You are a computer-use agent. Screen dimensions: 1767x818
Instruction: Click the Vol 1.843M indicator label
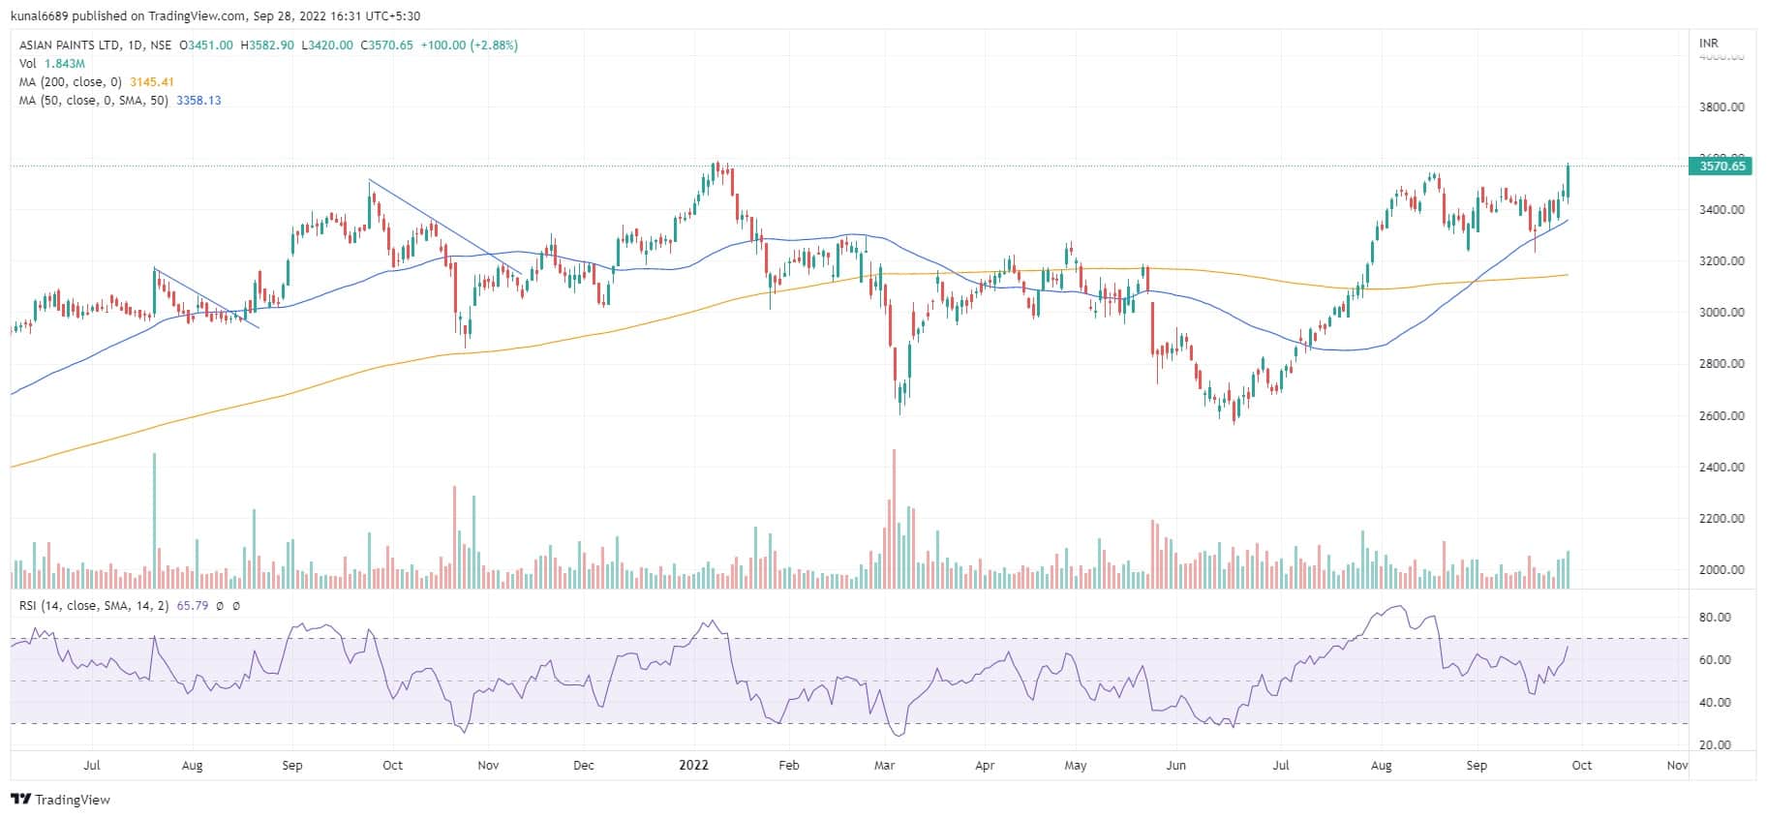52,64
